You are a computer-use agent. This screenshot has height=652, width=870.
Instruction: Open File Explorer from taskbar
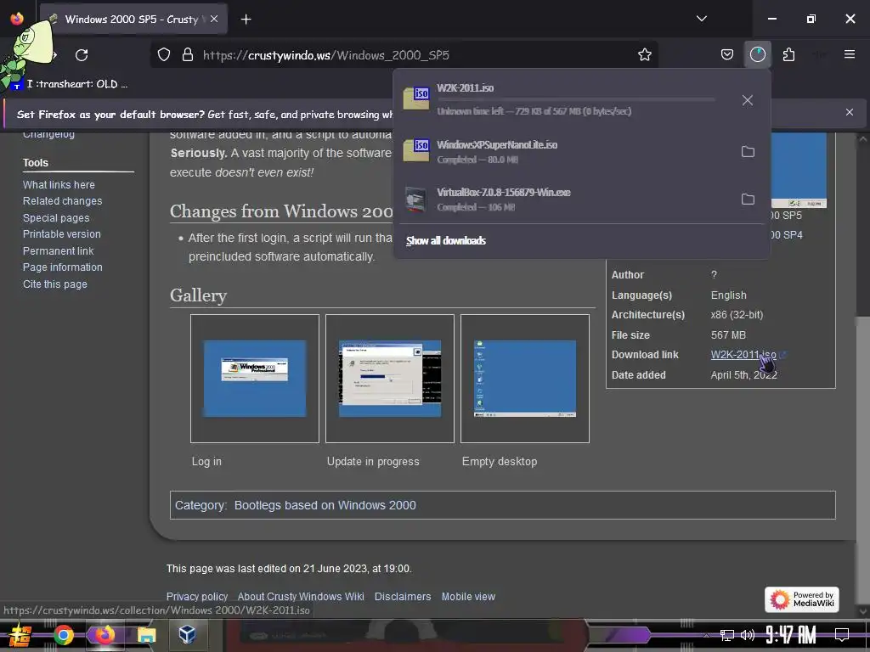(x=146, y=635)
